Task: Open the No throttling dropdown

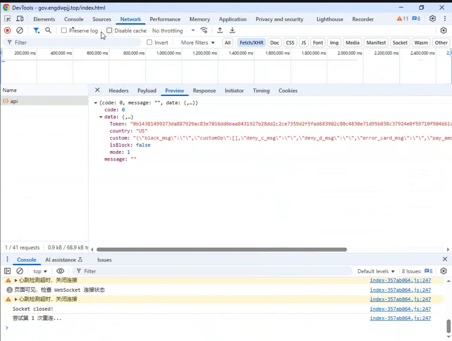Action: pyautogui.click(x=174, y=30)
